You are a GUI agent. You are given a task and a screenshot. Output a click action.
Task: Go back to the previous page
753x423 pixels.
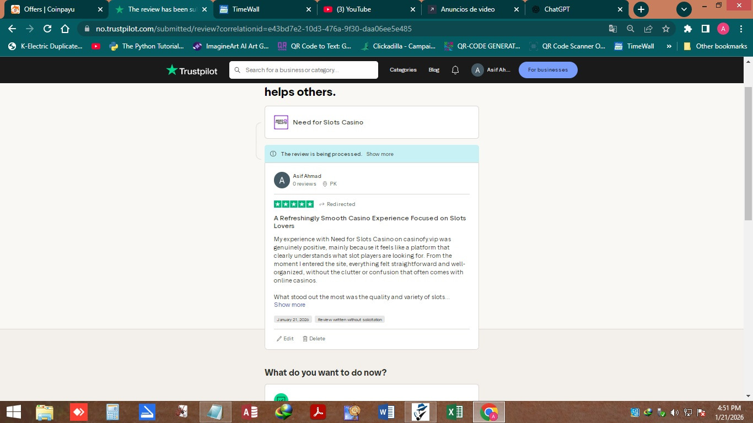pos(12,29)
